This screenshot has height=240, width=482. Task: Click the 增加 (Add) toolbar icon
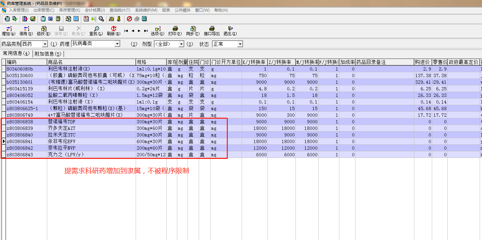coord(8,29)
